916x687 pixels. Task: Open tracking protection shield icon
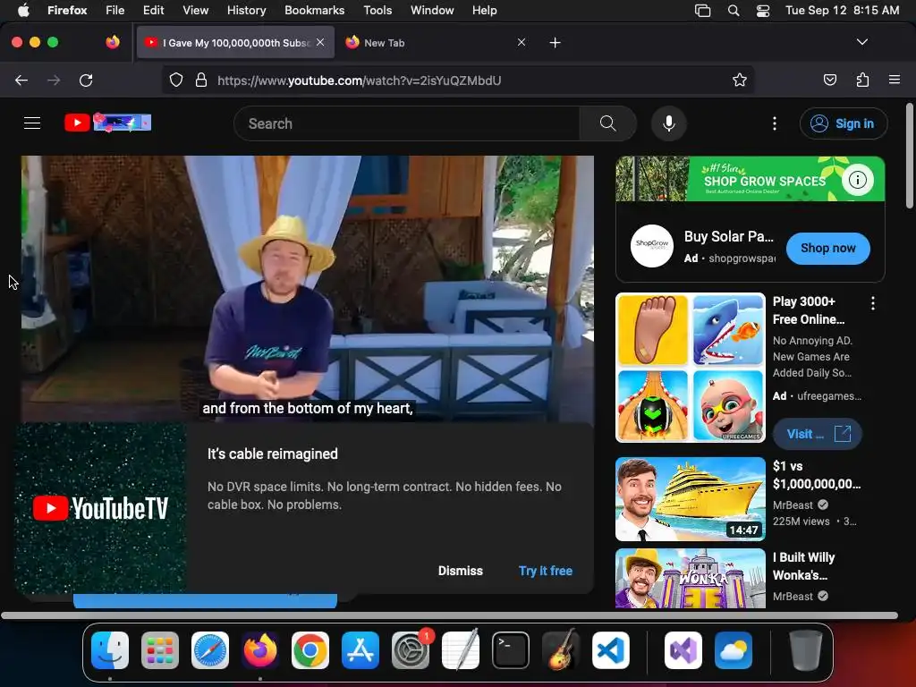(176, 80)
